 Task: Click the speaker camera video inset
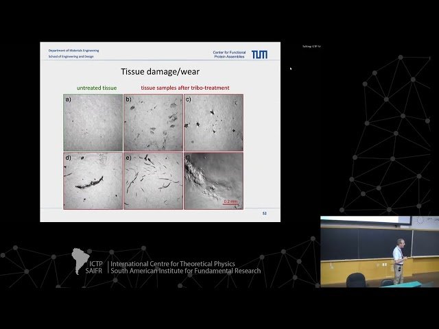[x=379, y=252]
